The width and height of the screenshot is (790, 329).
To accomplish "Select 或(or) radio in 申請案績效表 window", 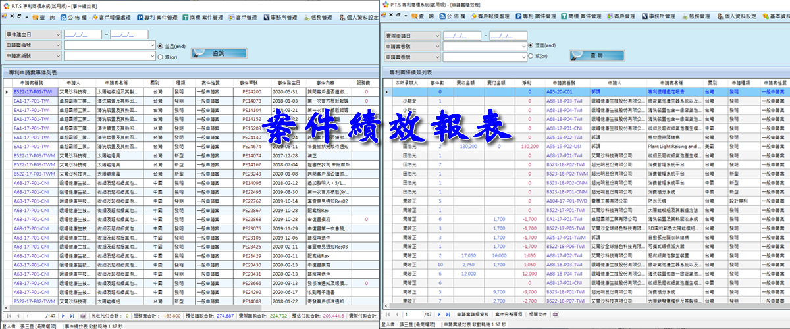I will coord(530,57).
